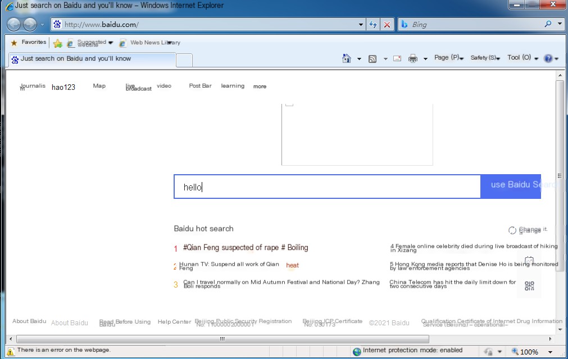The height and width of the screenshot is (359, 568).
Task: Open the video navigation link
Action: tap(164, 86)
